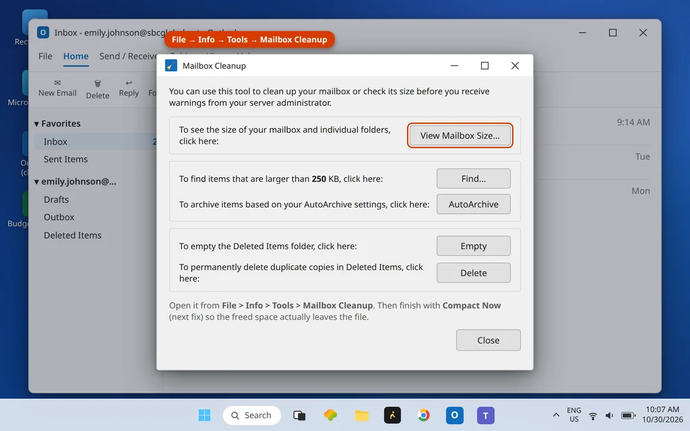Open the Wi-Fi network status icon

(593, 416)
